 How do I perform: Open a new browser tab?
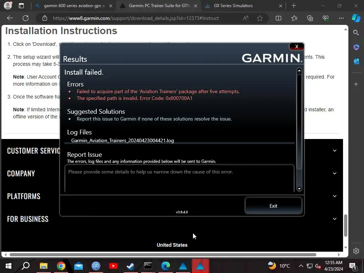click(294, 6)
